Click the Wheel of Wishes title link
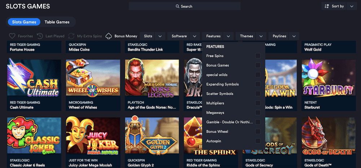361x168 pixels. (x=83, y=107)
